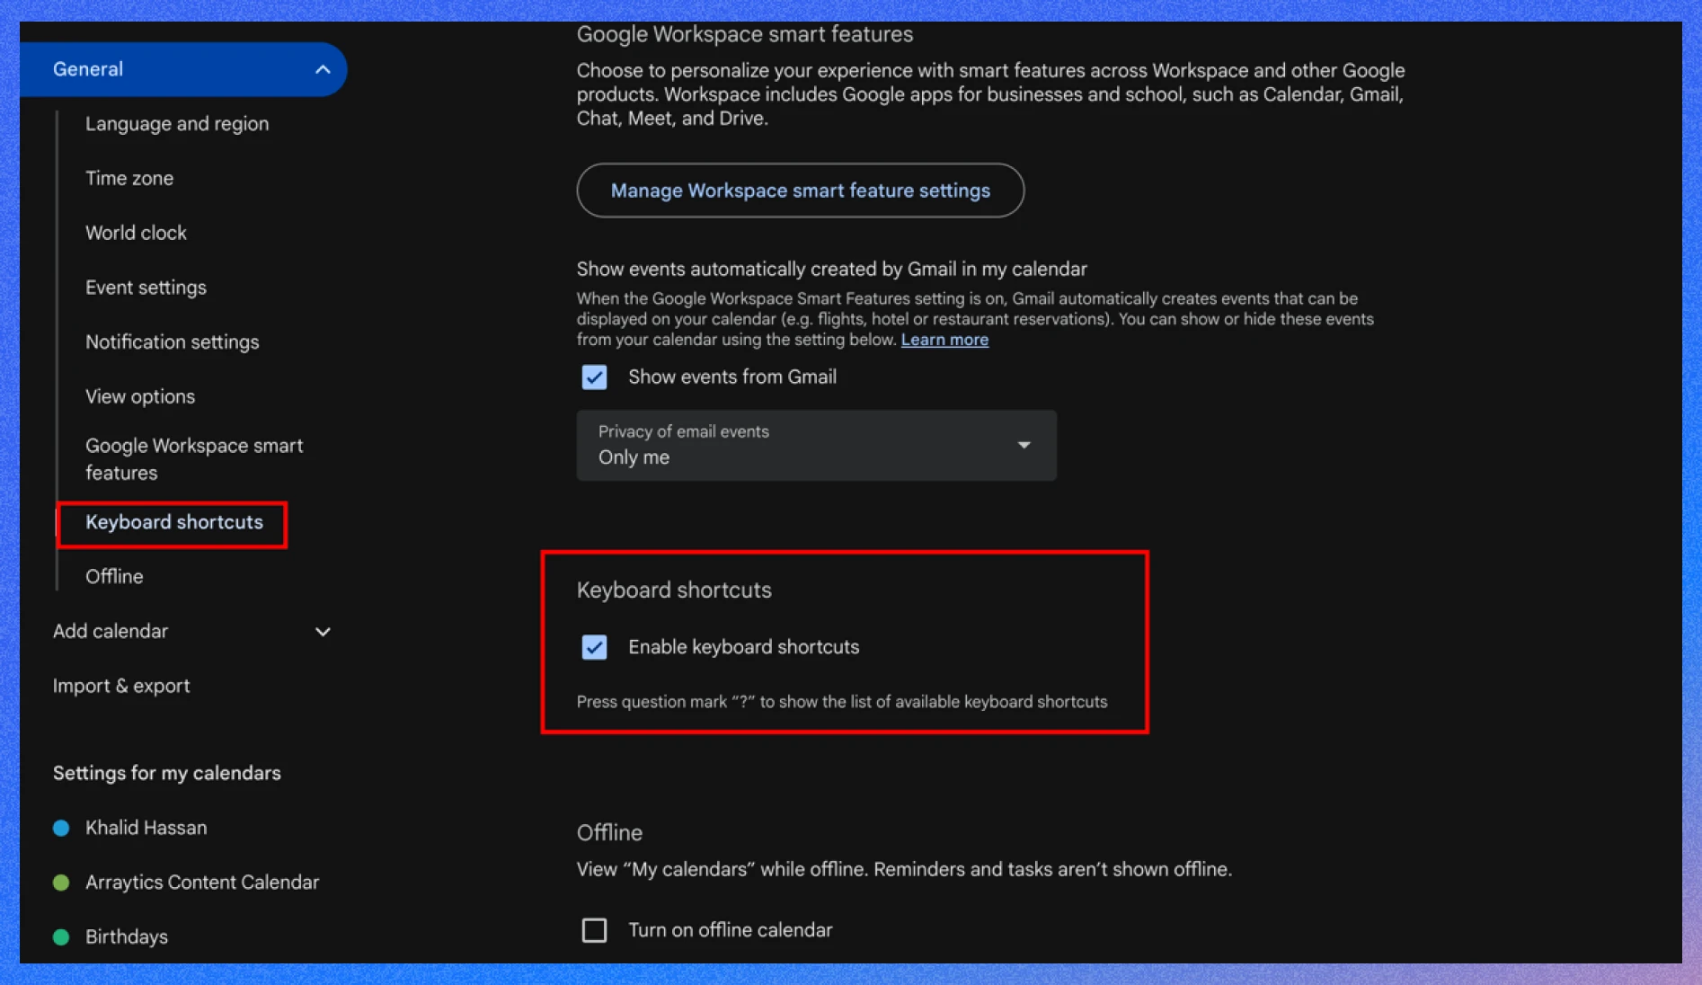
Task: Click the Google Workspace smart features heading
Action: click(744, 34)
